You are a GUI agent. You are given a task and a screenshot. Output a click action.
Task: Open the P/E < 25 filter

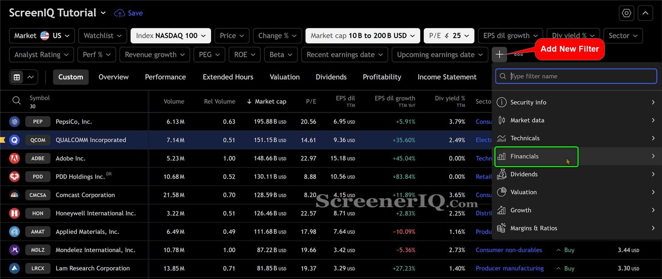(x=449, y=36)
